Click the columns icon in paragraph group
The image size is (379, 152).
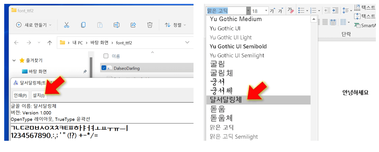coord(343,22)
